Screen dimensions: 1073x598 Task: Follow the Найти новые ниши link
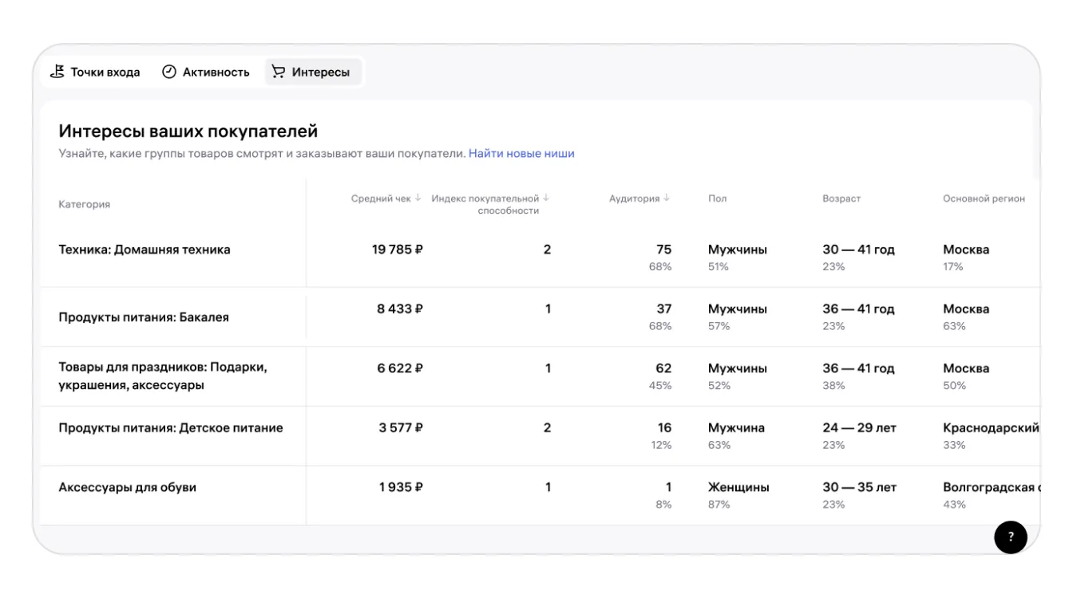(x=521, y=153)
